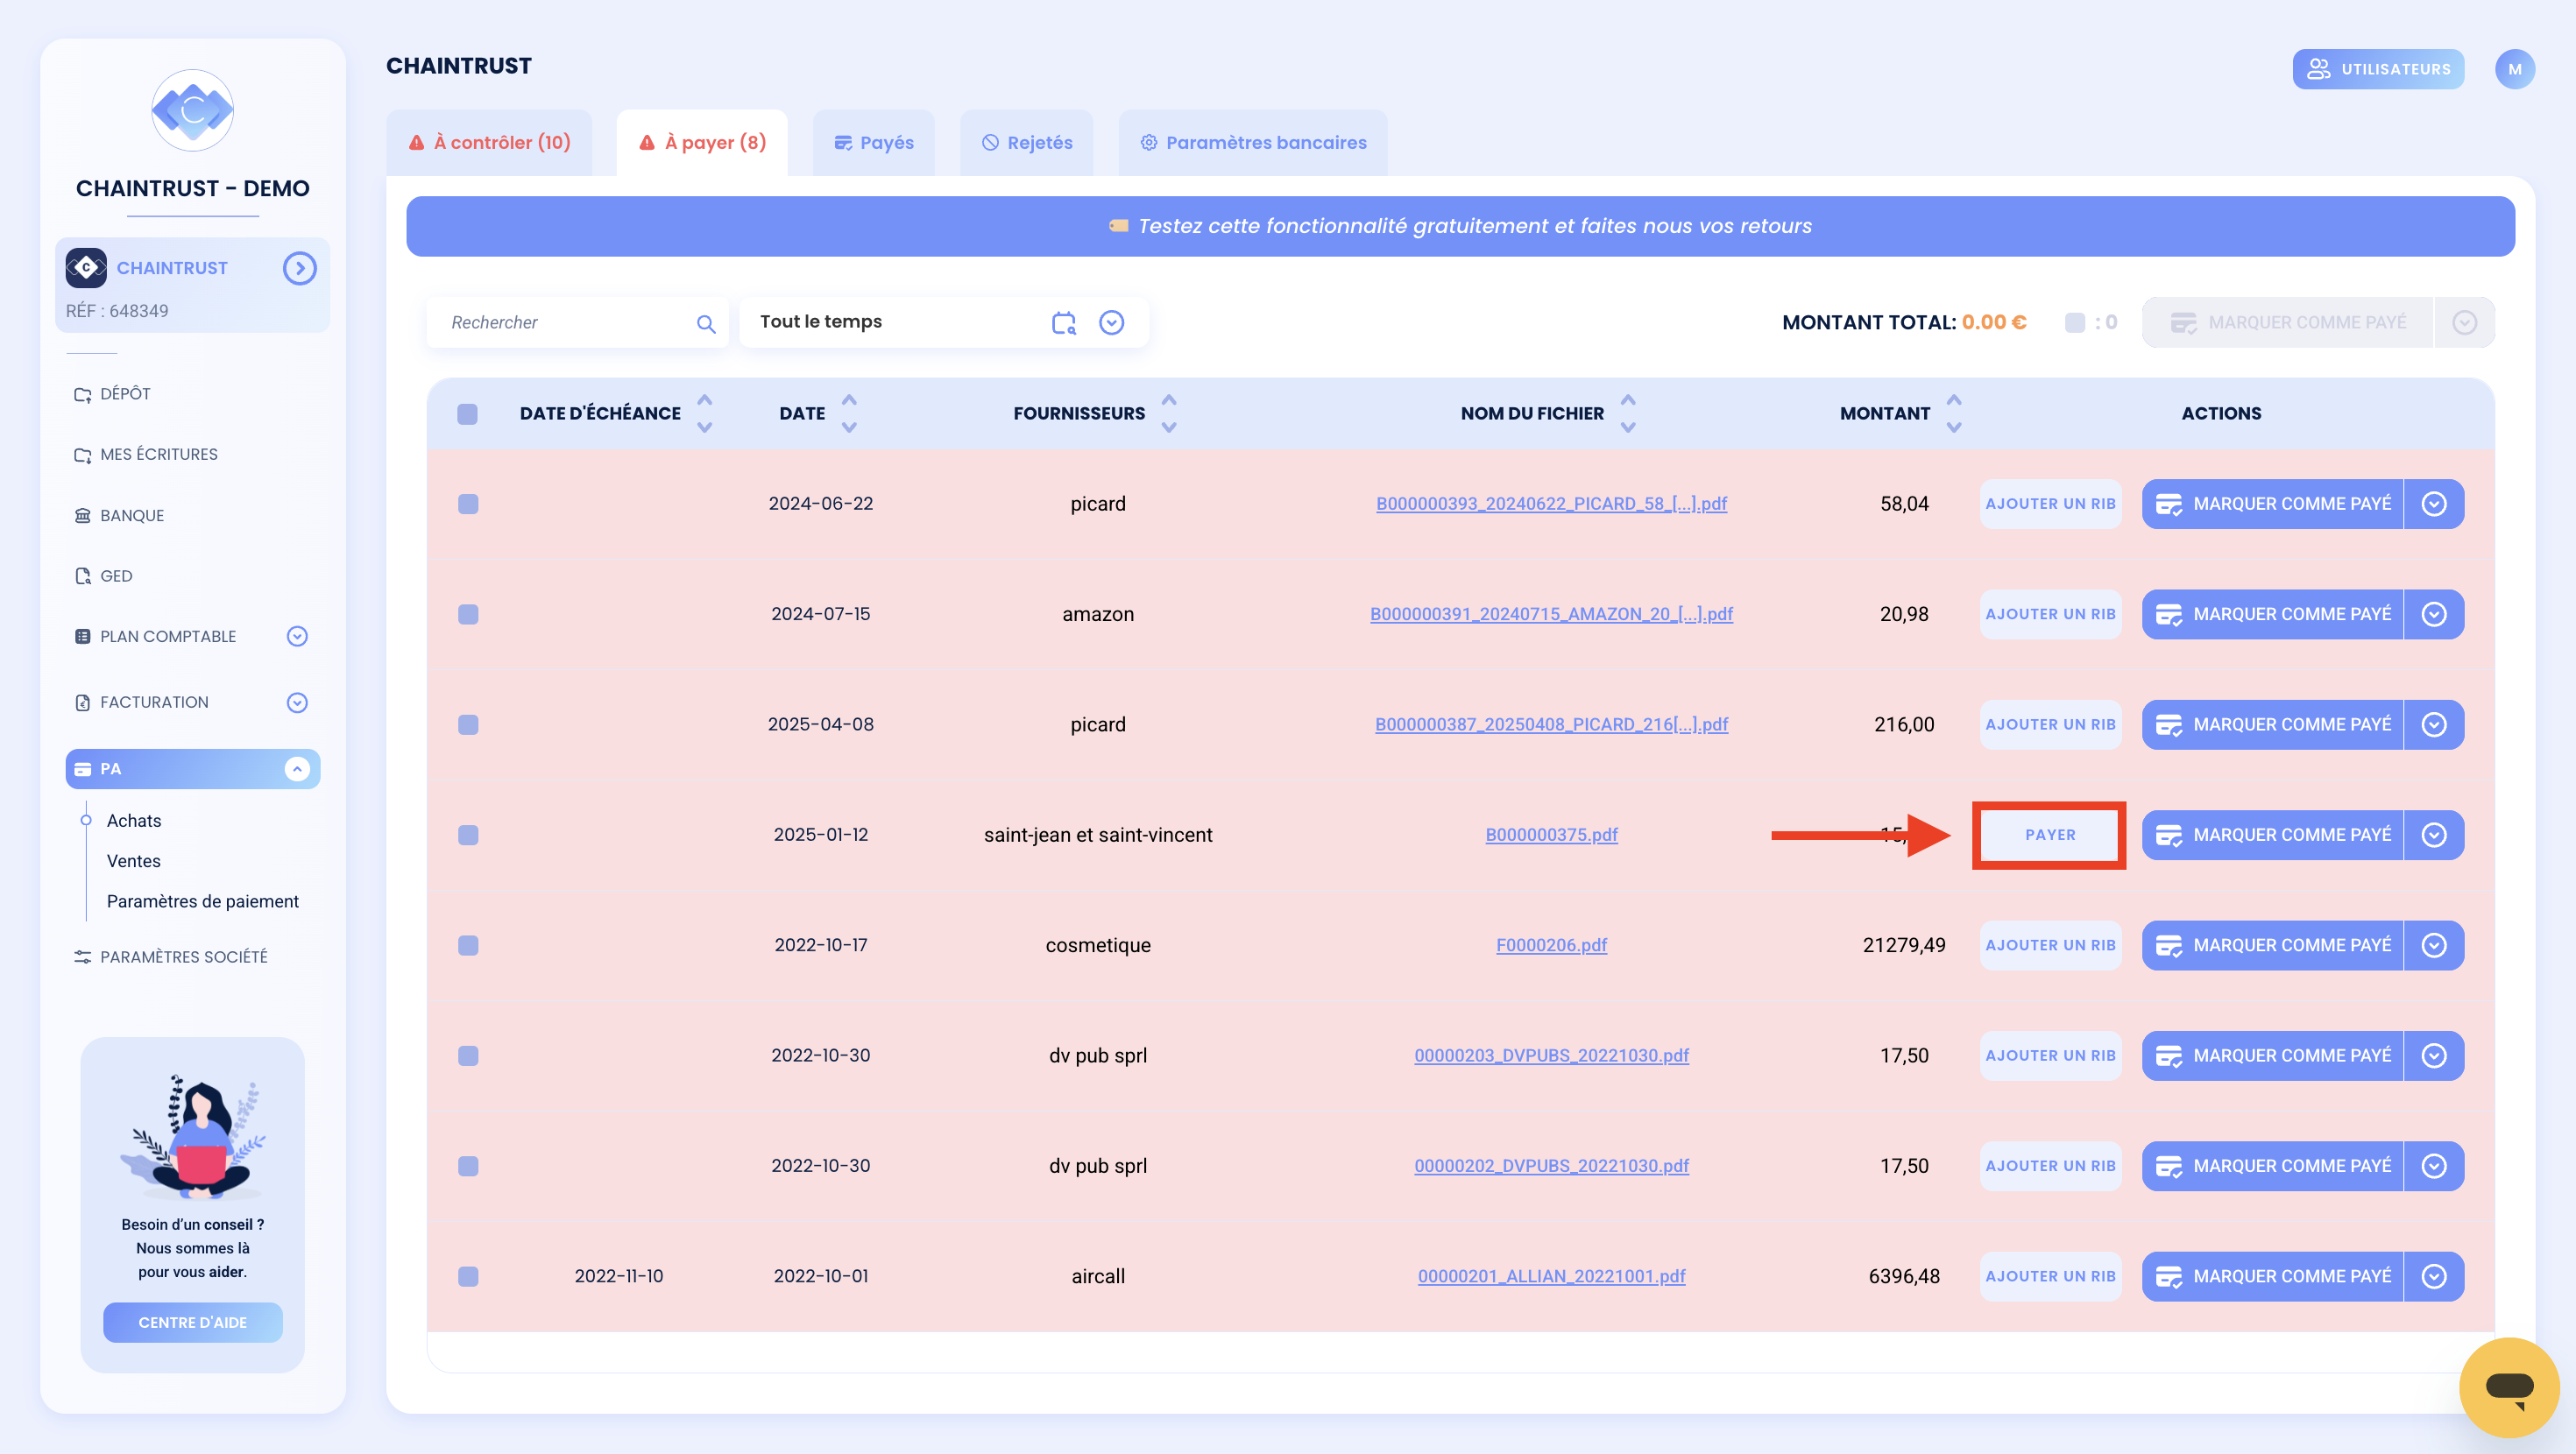Check the aircall invoice row checkbox

(x=468, y=1276)
